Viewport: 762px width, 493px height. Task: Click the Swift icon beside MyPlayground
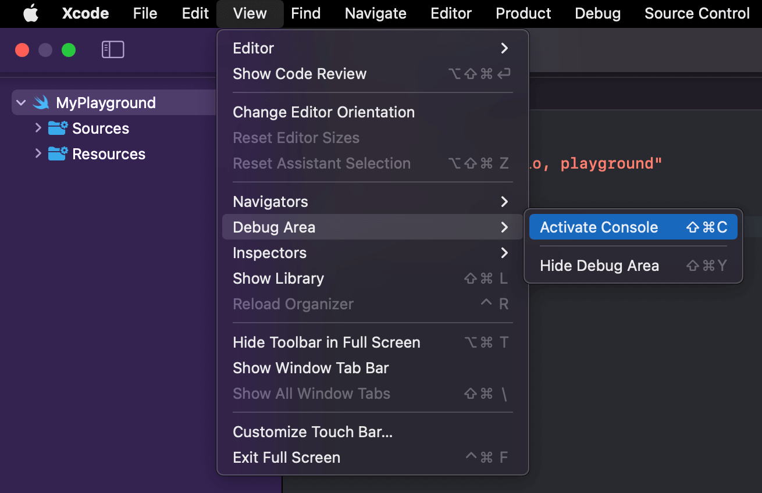[41, 103]
